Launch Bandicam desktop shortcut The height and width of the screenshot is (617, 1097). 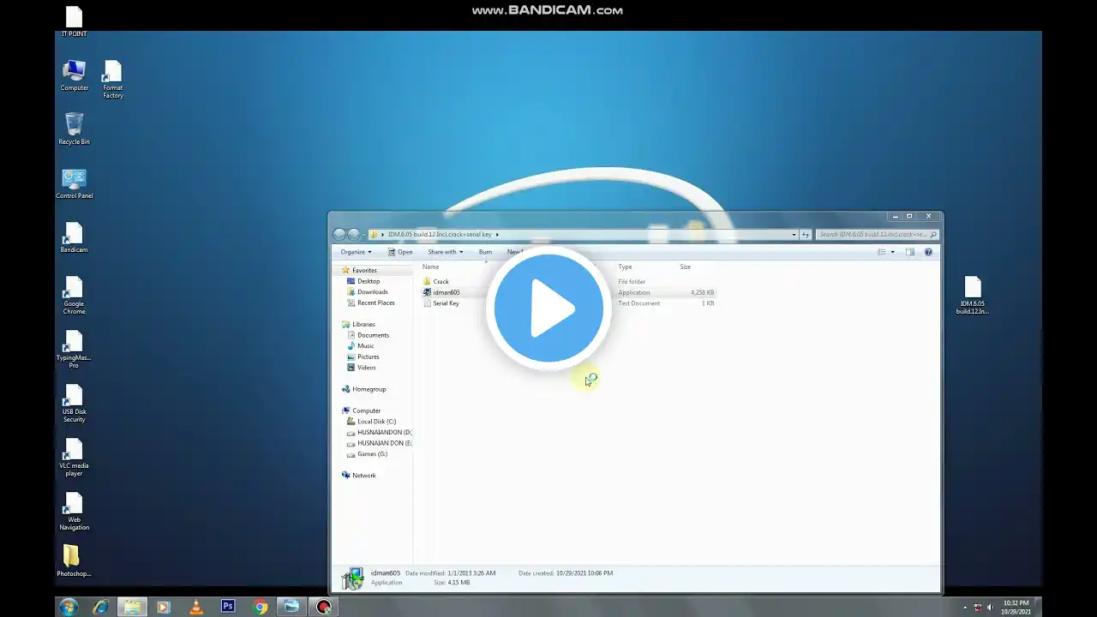(74, 238)
